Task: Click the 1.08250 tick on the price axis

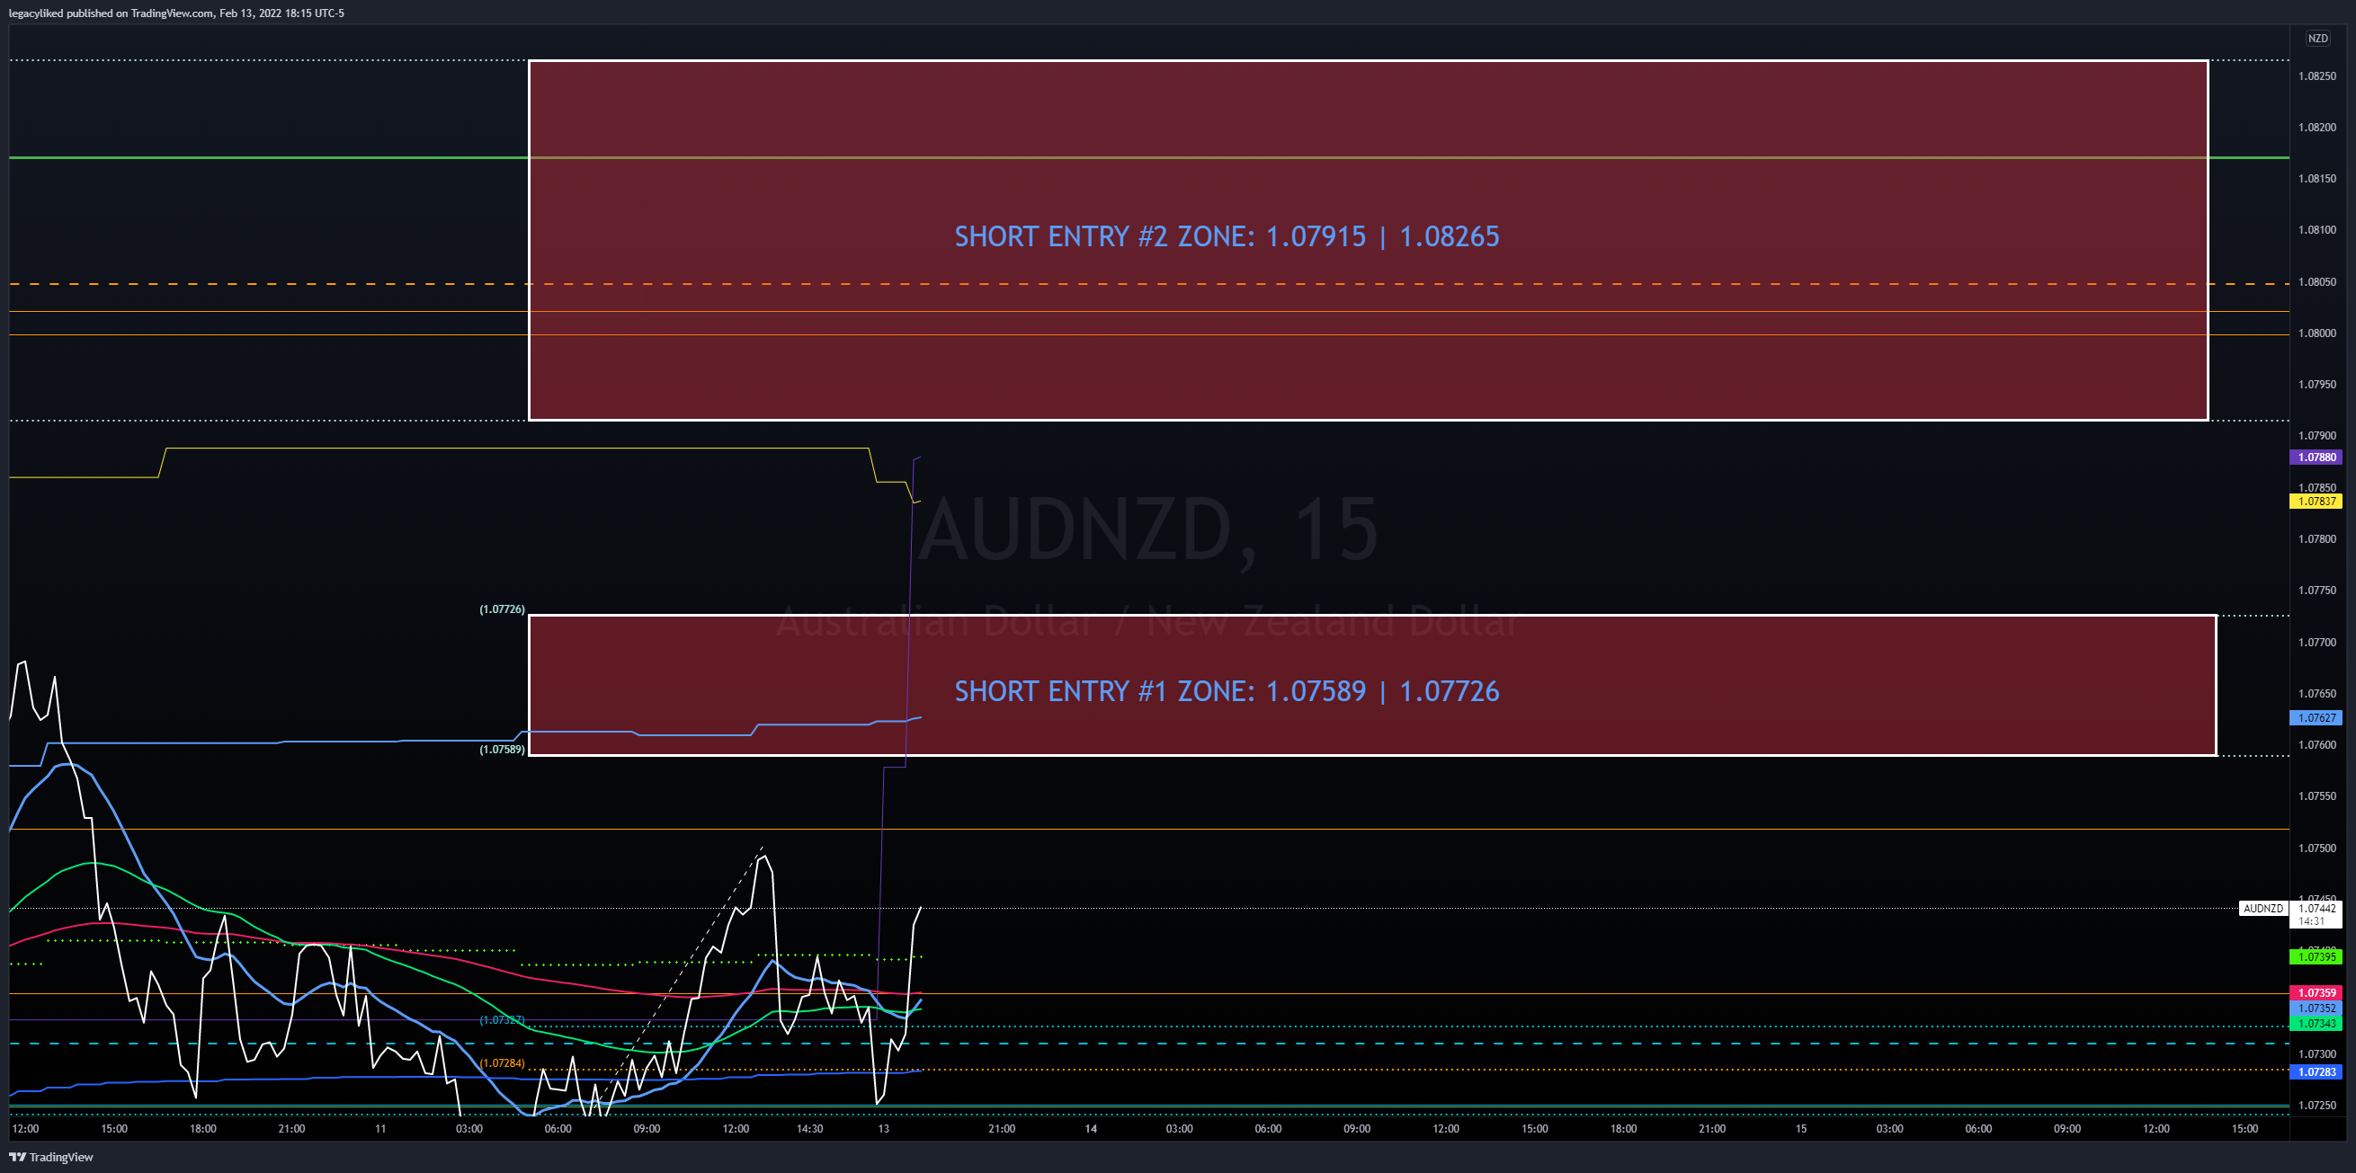Action: (2316, 76)
